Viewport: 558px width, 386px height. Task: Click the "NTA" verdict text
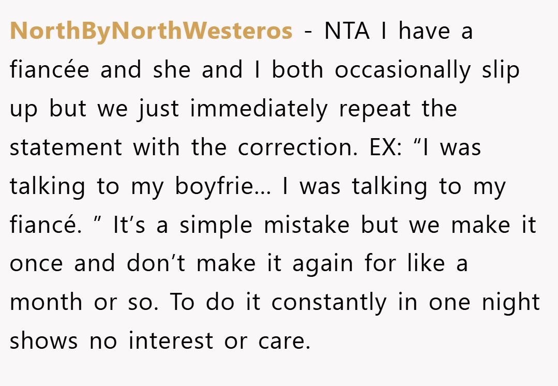346,31
